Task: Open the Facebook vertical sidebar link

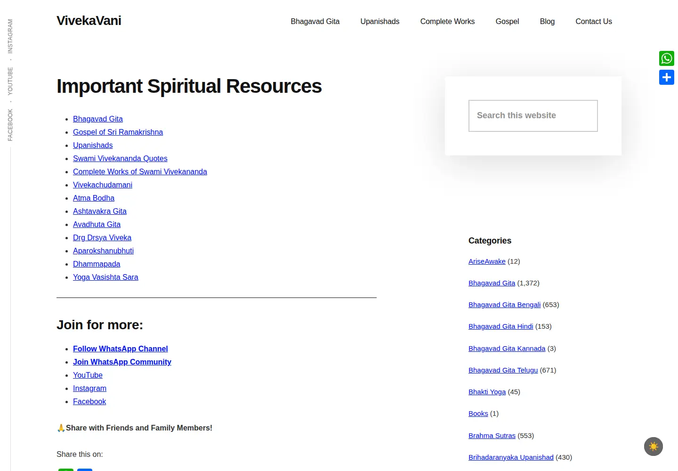Action: point(10,125)
